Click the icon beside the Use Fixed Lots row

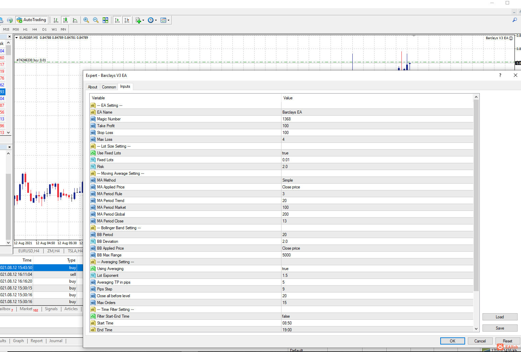93,153
